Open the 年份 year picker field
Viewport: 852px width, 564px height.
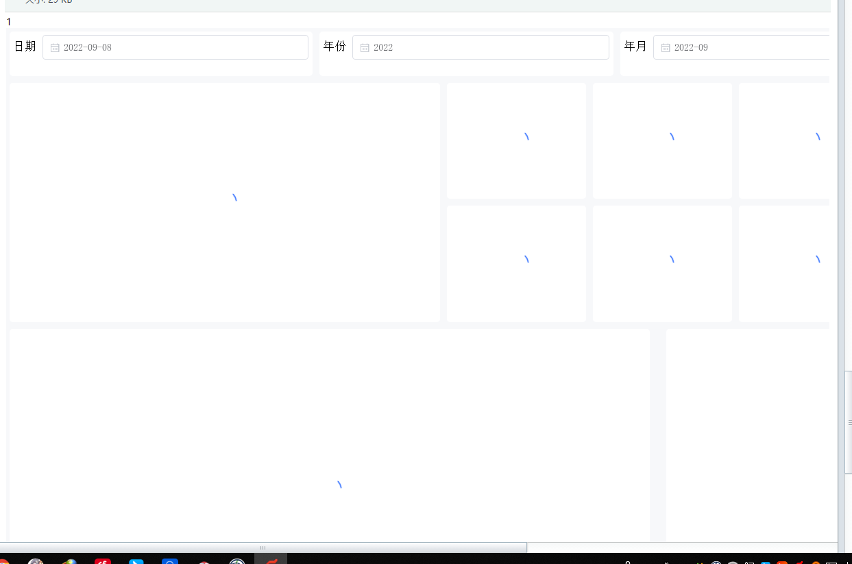click(x=480, y=47)
